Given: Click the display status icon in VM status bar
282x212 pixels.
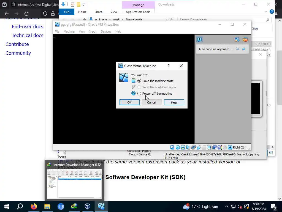Looking at the screenshot, I should [209, 147].
